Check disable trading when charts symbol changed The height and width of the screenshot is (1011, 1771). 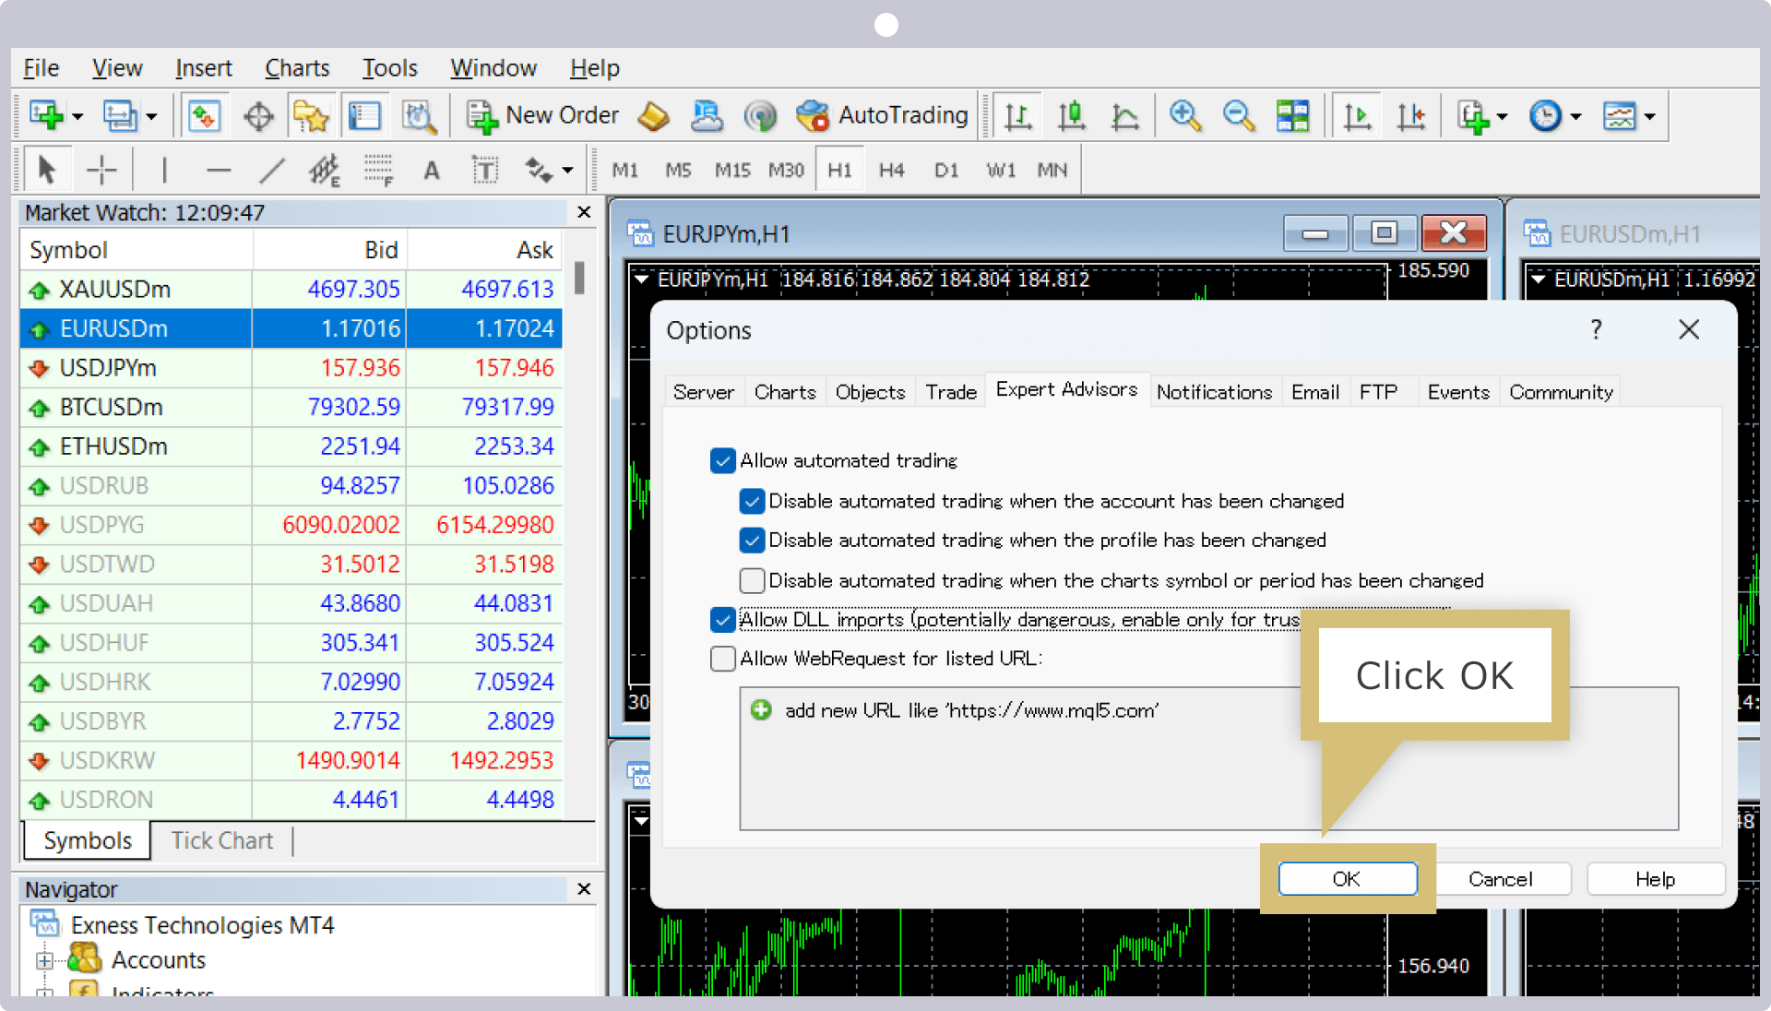click(x=752, y=580)
